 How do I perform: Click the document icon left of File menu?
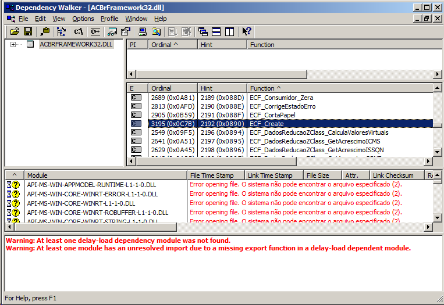pyautogui.click(x=11, y=19)
